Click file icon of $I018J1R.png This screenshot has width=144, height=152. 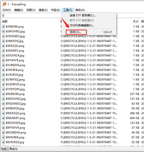click(4, 26)
